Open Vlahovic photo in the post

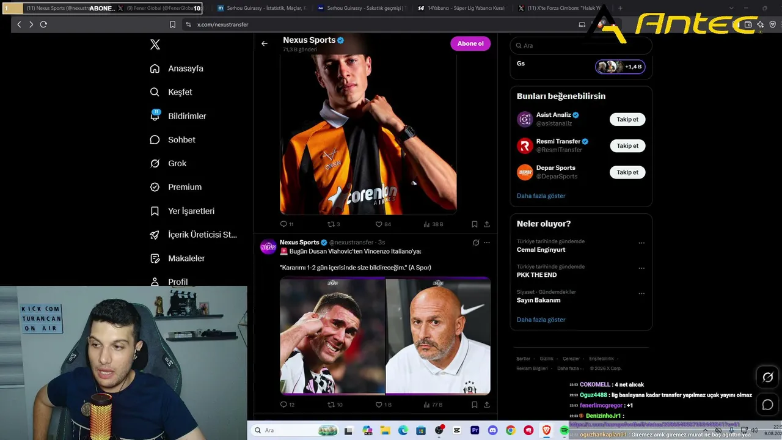point(332,336)
